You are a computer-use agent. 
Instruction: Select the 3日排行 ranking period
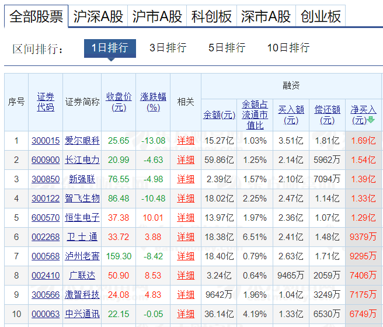coord(168,48)
